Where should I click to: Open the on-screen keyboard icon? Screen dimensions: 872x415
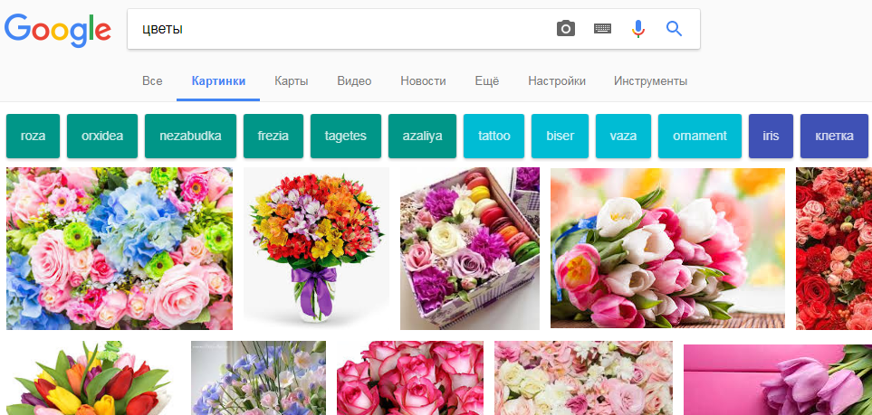click(x=602, y=28)
